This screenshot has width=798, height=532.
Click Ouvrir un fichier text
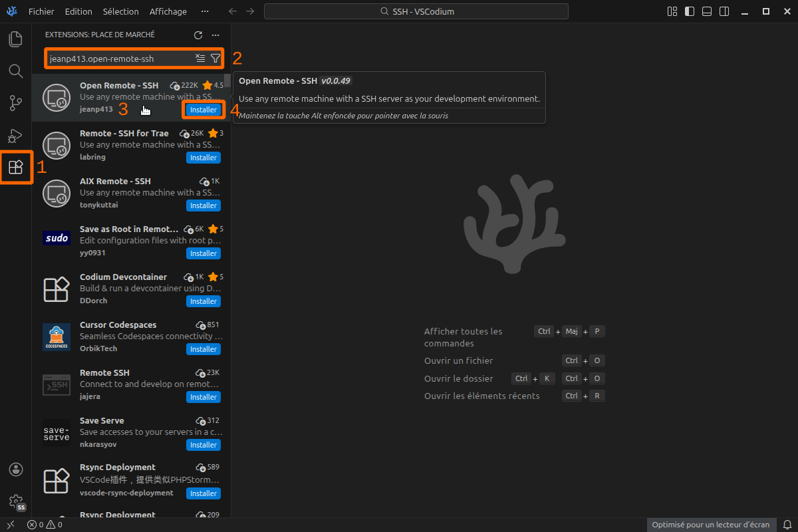click(x=459, y=360)
